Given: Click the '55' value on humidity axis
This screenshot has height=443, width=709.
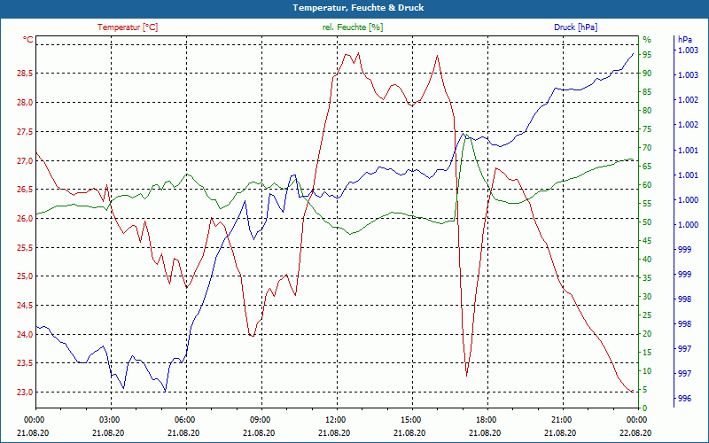Looking at the screenshot, I should tap(647, 204).
